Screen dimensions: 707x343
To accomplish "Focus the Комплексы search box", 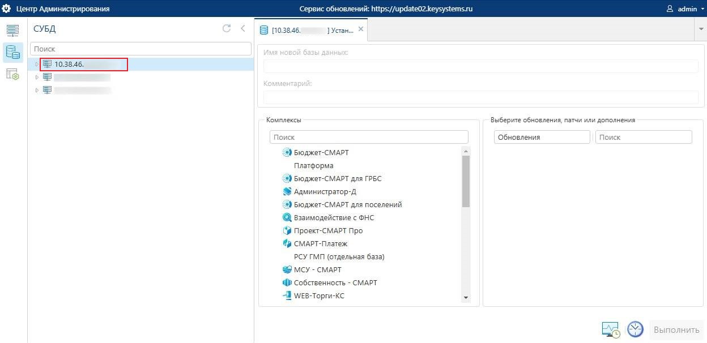I will click(x=369, y=137).
